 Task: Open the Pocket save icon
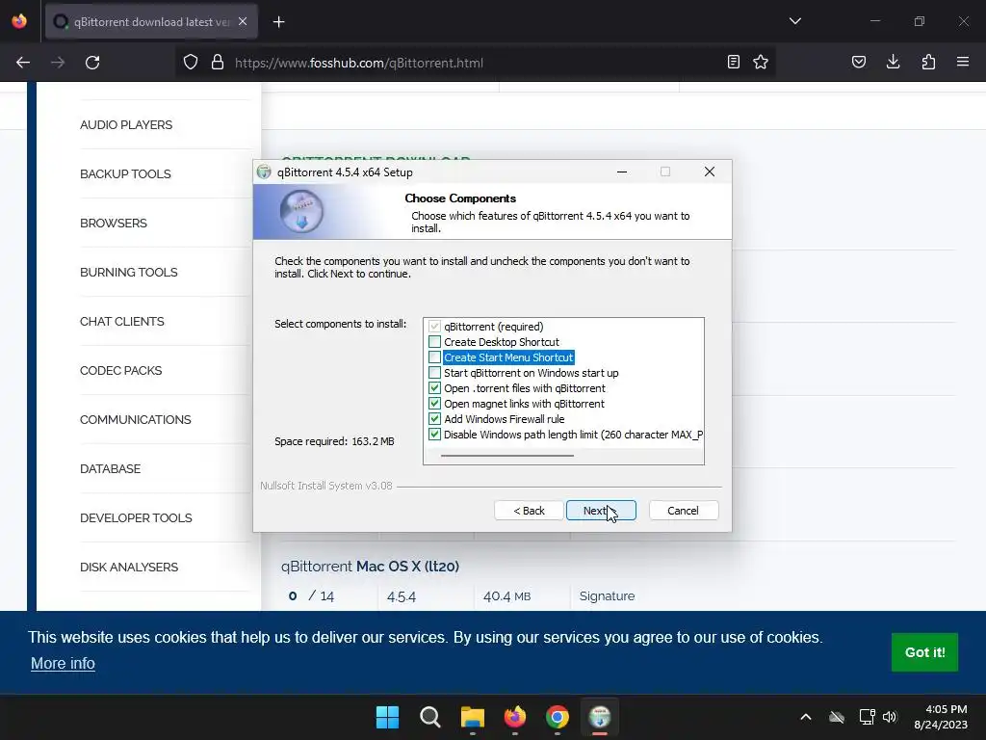point(858,62)
